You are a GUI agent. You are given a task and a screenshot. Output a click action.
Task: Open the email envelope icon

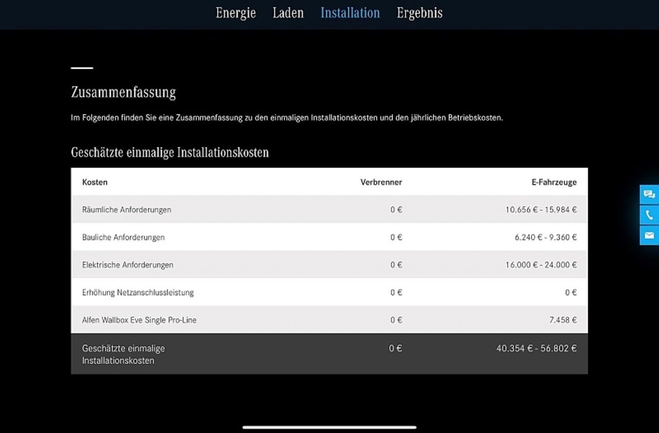point(649,235)
